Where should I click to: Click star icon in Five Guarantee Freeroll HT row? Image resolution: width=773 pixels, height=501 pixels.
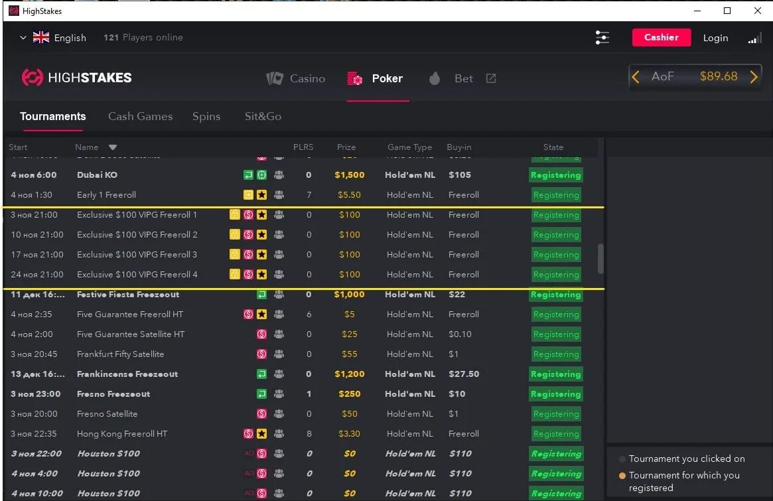[262, 314]
